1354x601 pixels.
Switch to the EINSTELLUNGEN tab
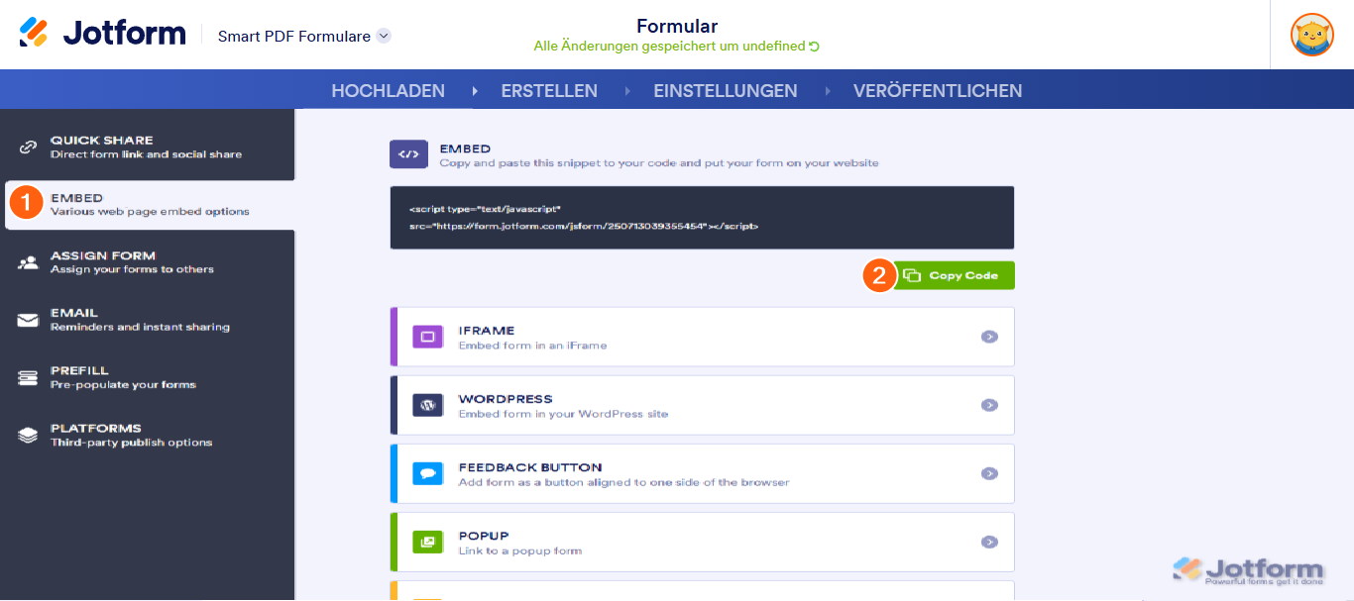coord(726,90)
